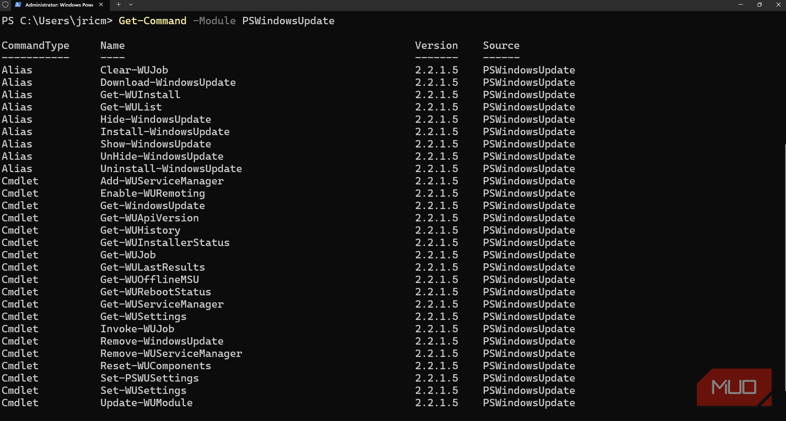Click PSWindowsUpdate in the command line
This screenshot has height=421, width=786.
[x=288, y=21]
